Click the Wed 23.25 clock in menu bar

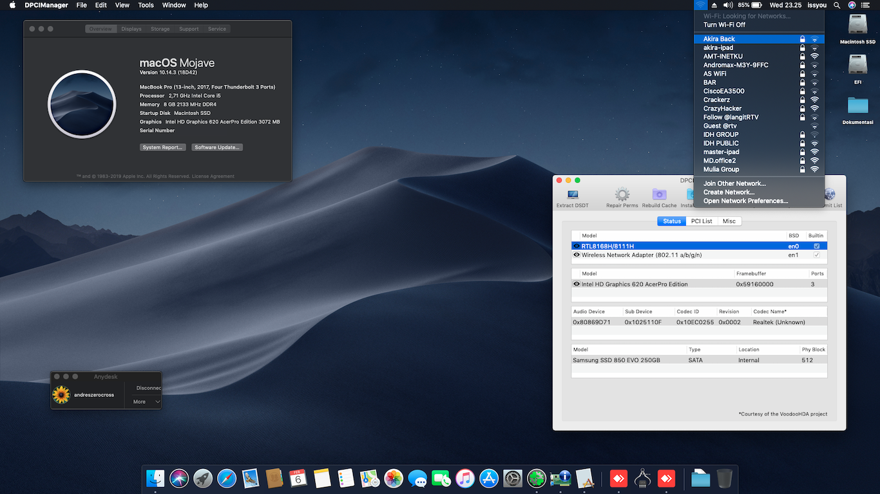click(x=785, y=5)
